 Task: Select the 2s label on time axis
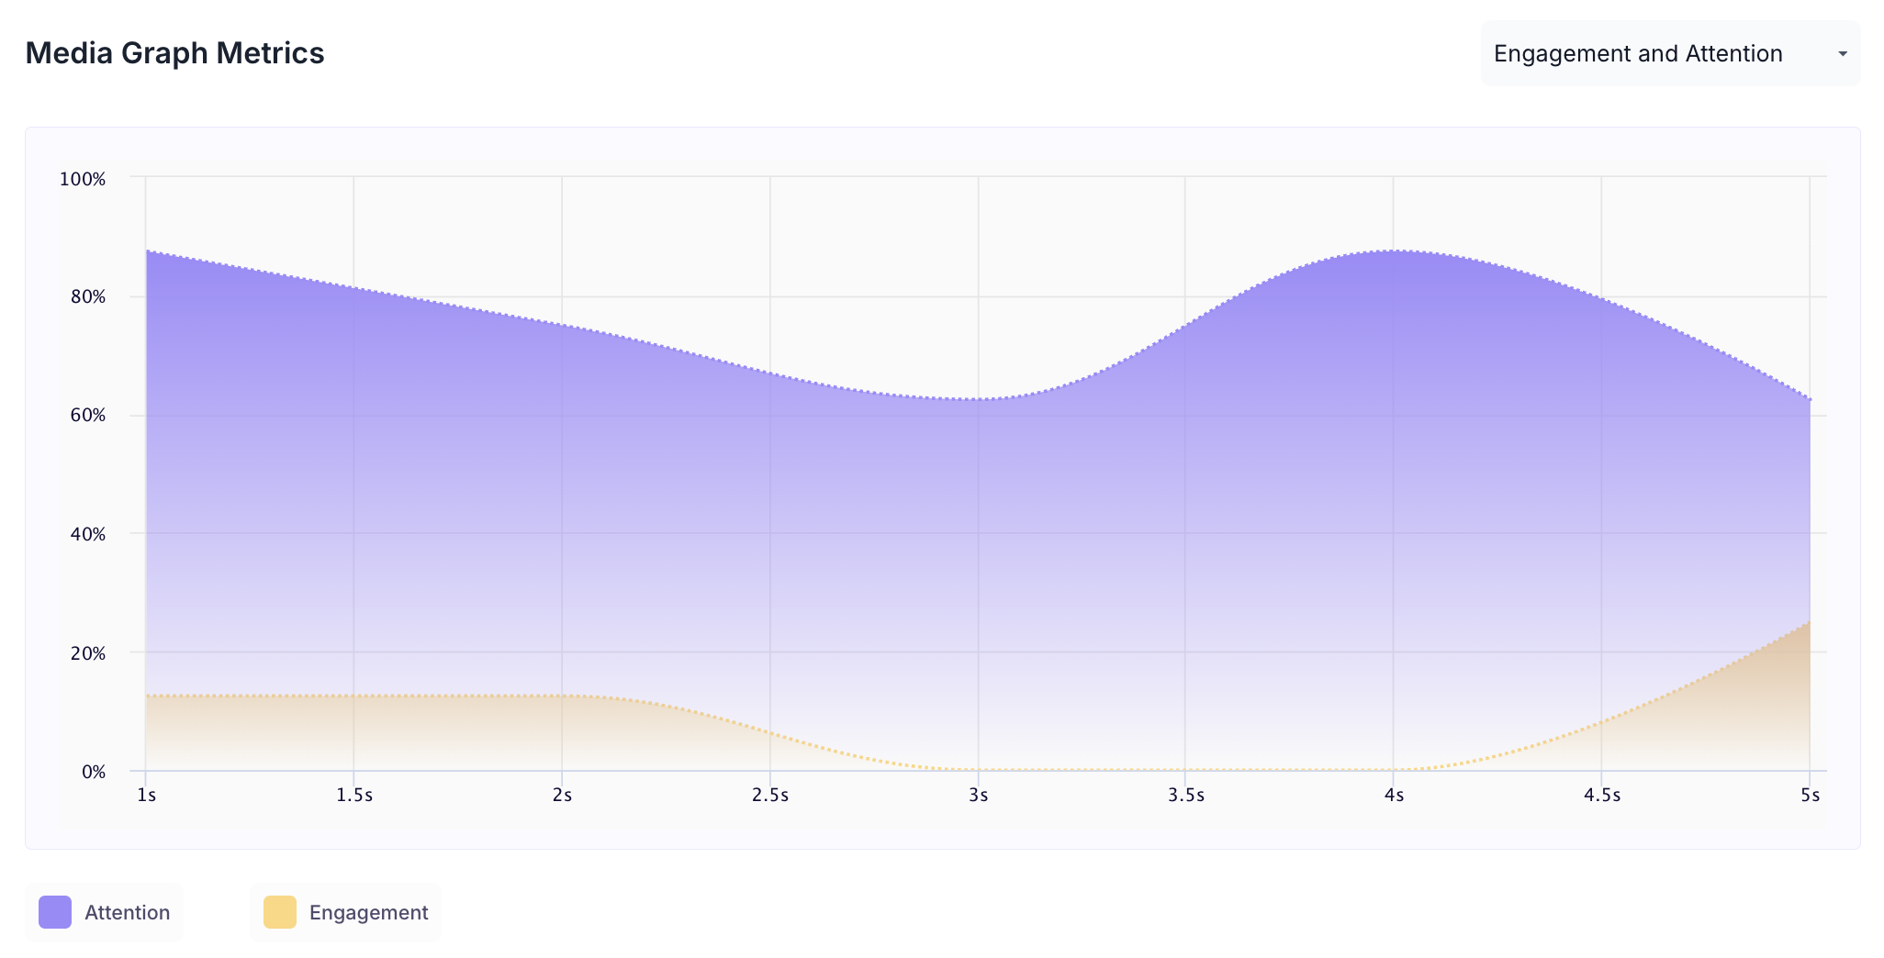pyautogui.click(x=562, y=795)
